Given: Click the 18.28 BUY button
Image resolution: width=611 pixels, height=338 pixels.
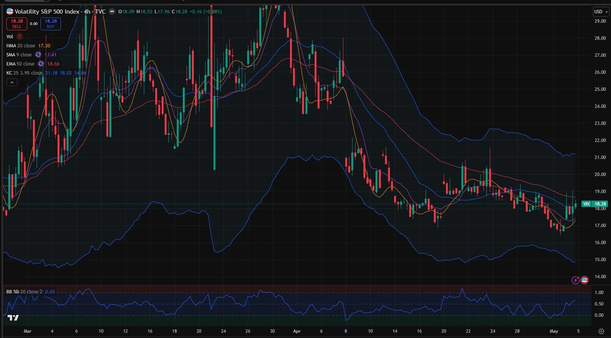Looking at the screenshot, I should pyautogui.click(x=51, y=24).
